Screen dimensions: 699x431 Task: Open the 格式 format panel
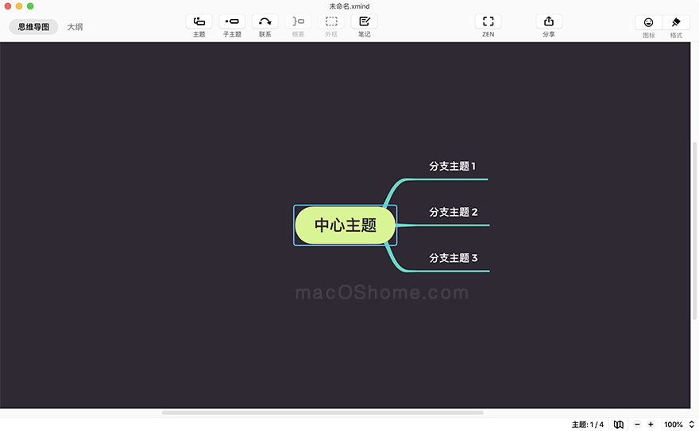coord(676,22)
